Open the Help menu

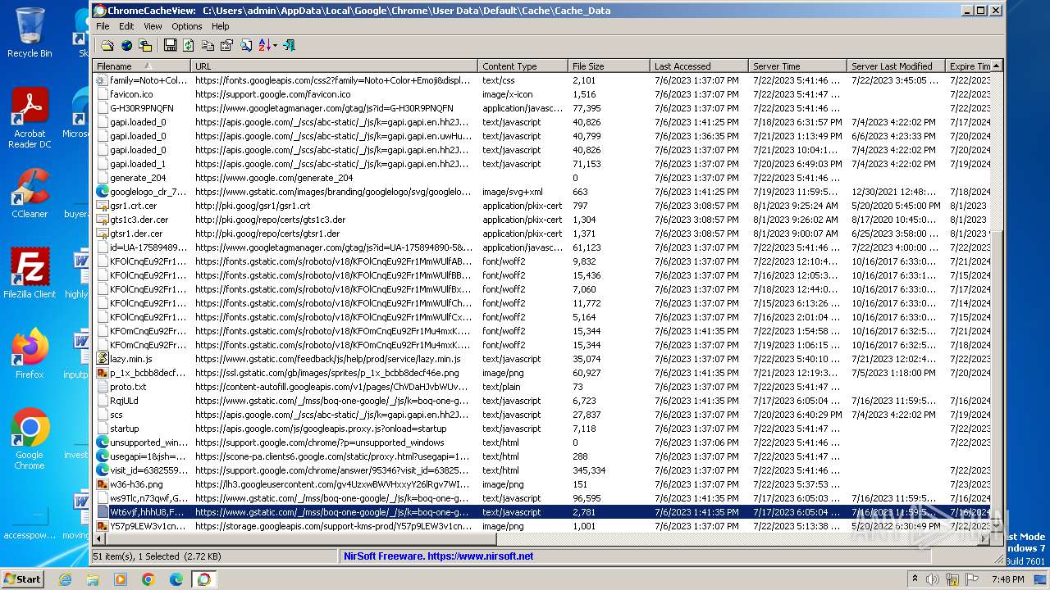click(221, 26)
